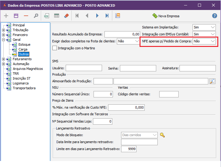Select Automação label in the tree
Image resolution: width=221 pixels, height=167 pixels.
coord(21,64)
